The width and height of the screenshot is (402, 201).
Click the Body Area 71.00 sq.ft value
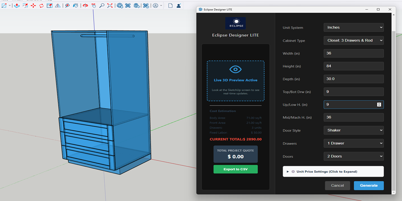point(254,118)
